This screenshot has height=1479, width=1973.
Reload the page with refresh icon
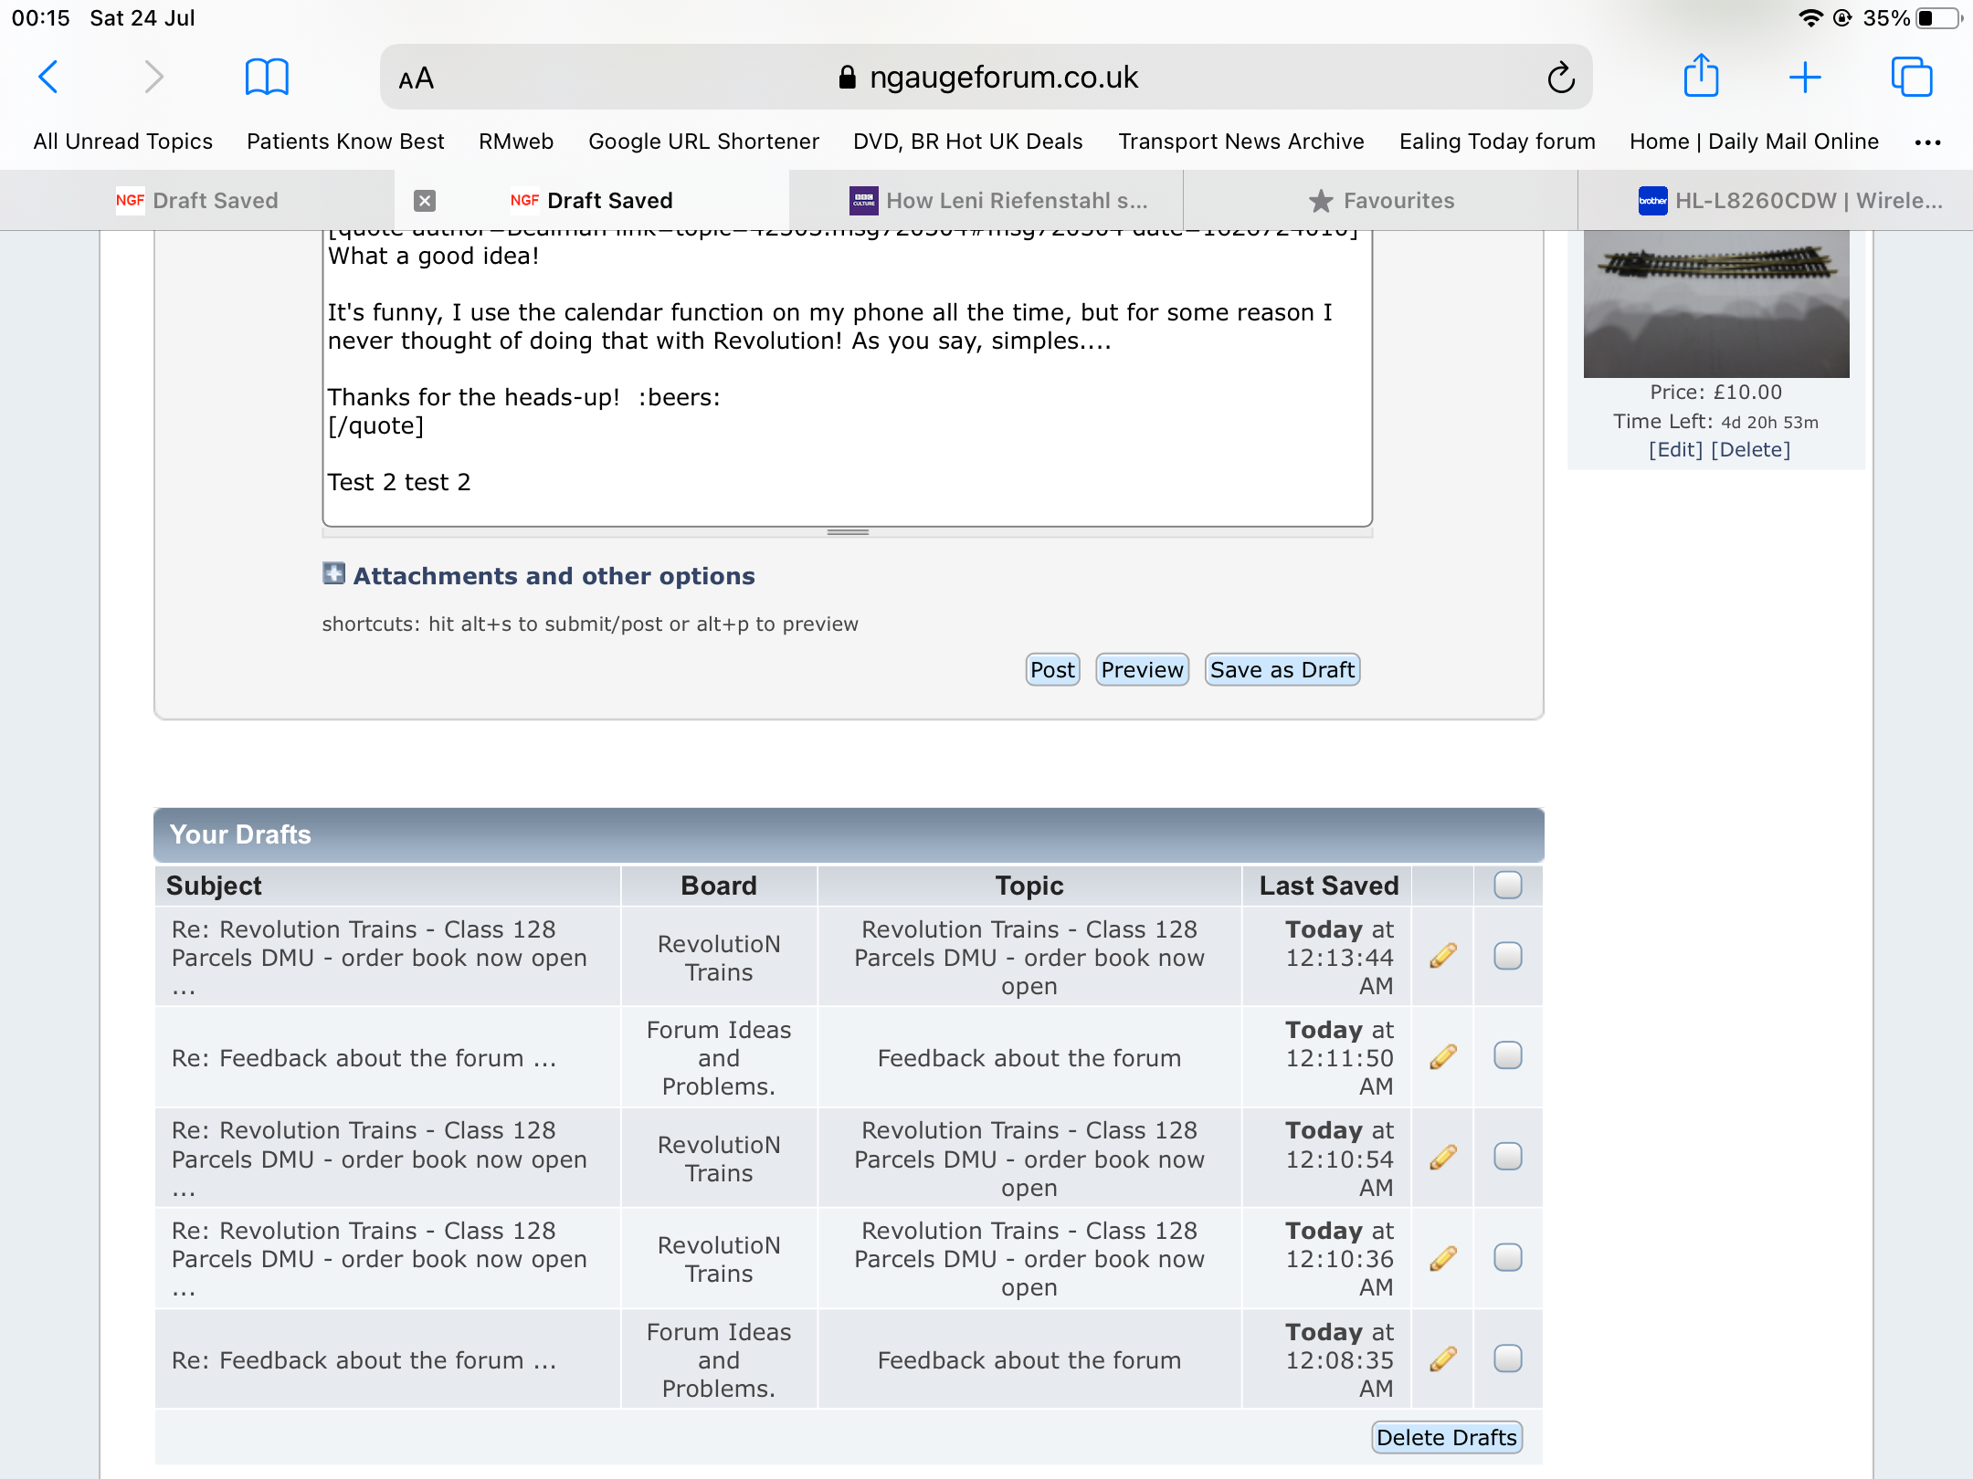[1561, 78]
